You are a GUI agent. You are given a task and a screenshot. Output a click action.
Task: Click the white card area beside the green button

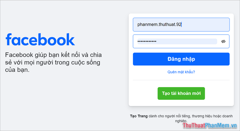(x=219, y=93)
